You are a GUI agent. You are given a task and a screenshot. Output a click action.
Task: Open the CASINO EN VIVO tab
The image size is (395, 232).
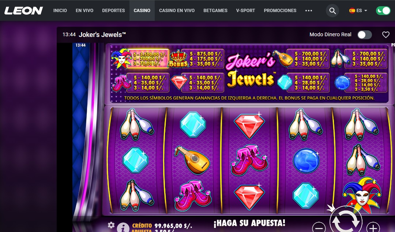[x=177, y=11]
